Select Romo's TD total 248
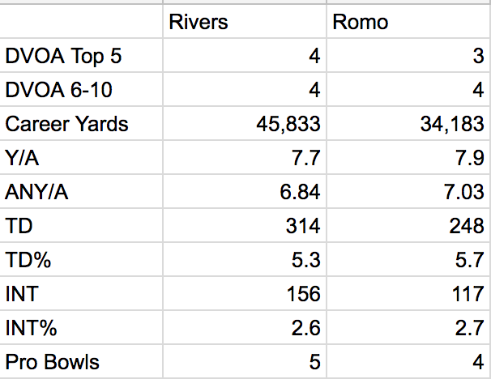The width and height of the screenshot is (491, 379). coord(408,226)
